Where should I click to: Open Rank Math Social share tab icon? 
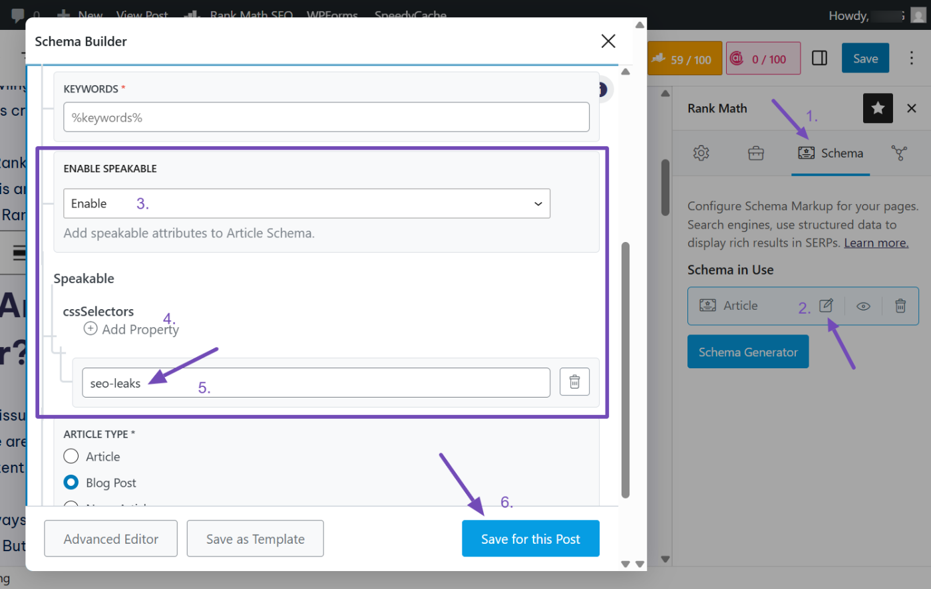click(x=899, y=153)
